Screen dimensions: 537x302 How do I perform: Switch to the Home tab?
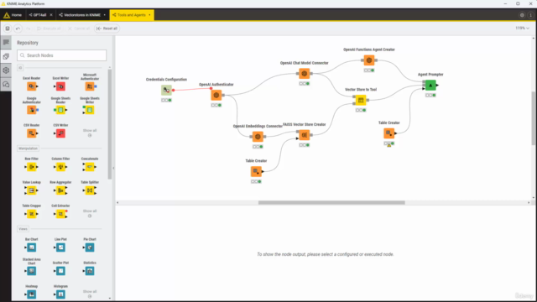tap(13, 15)
